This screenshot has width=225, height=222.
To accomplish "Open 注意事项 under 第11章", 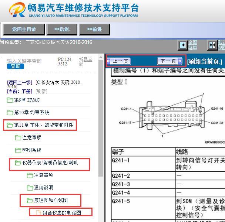I will 32,138.
